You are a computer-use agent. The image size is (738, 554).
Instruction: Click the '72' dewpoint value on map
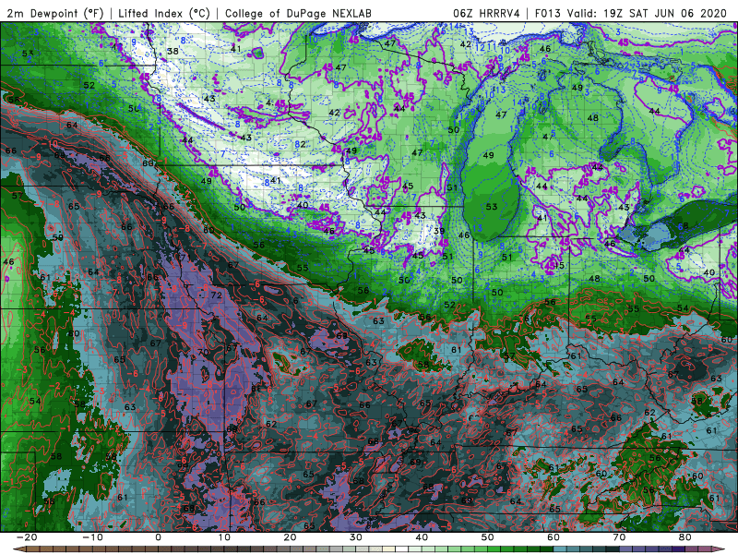tap(216, 295)
